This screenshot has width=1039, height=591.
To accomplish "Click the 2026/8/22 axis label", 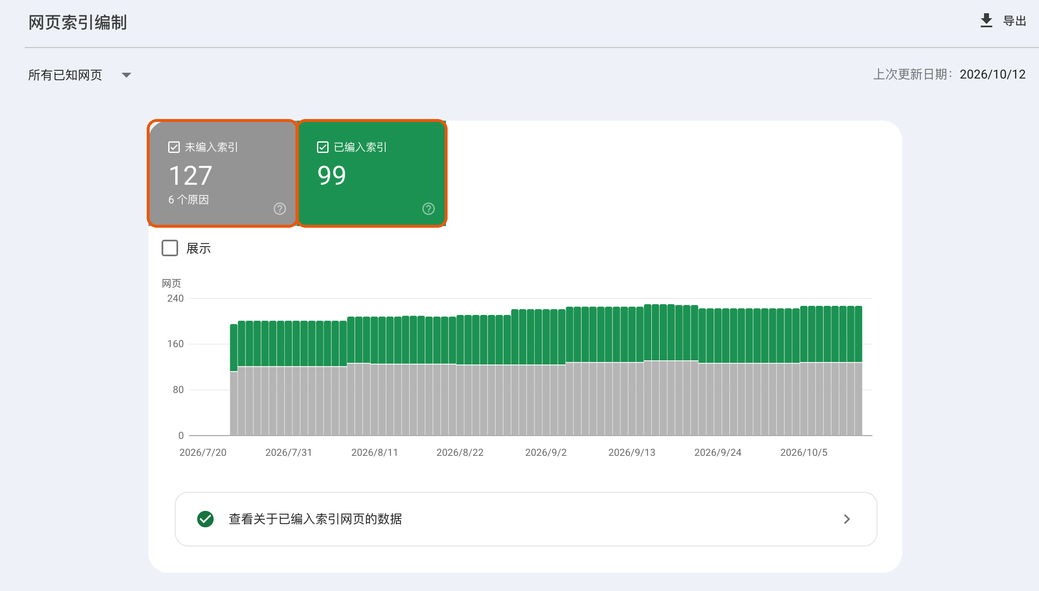I will 460,453.
